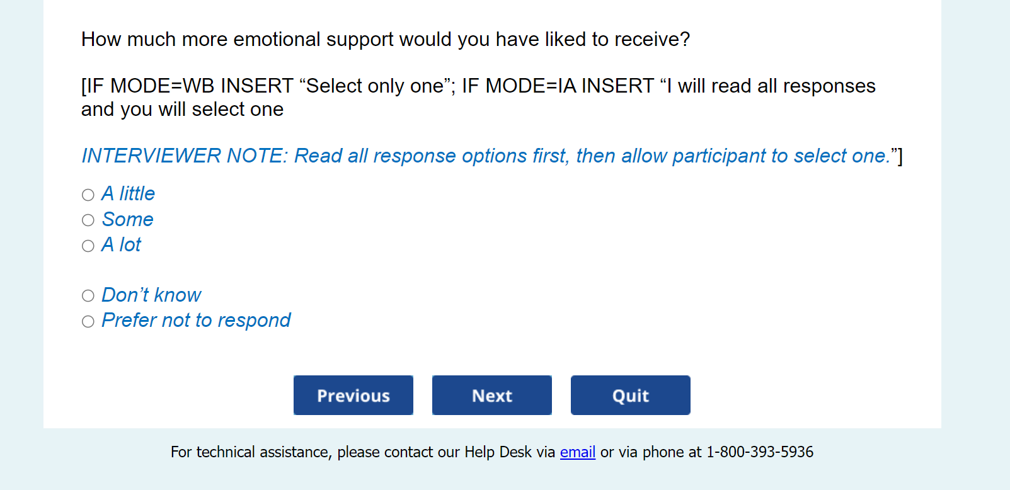Exit the survey with Quit button
This screenshot has width=1010, height=490.
point(630,396)
